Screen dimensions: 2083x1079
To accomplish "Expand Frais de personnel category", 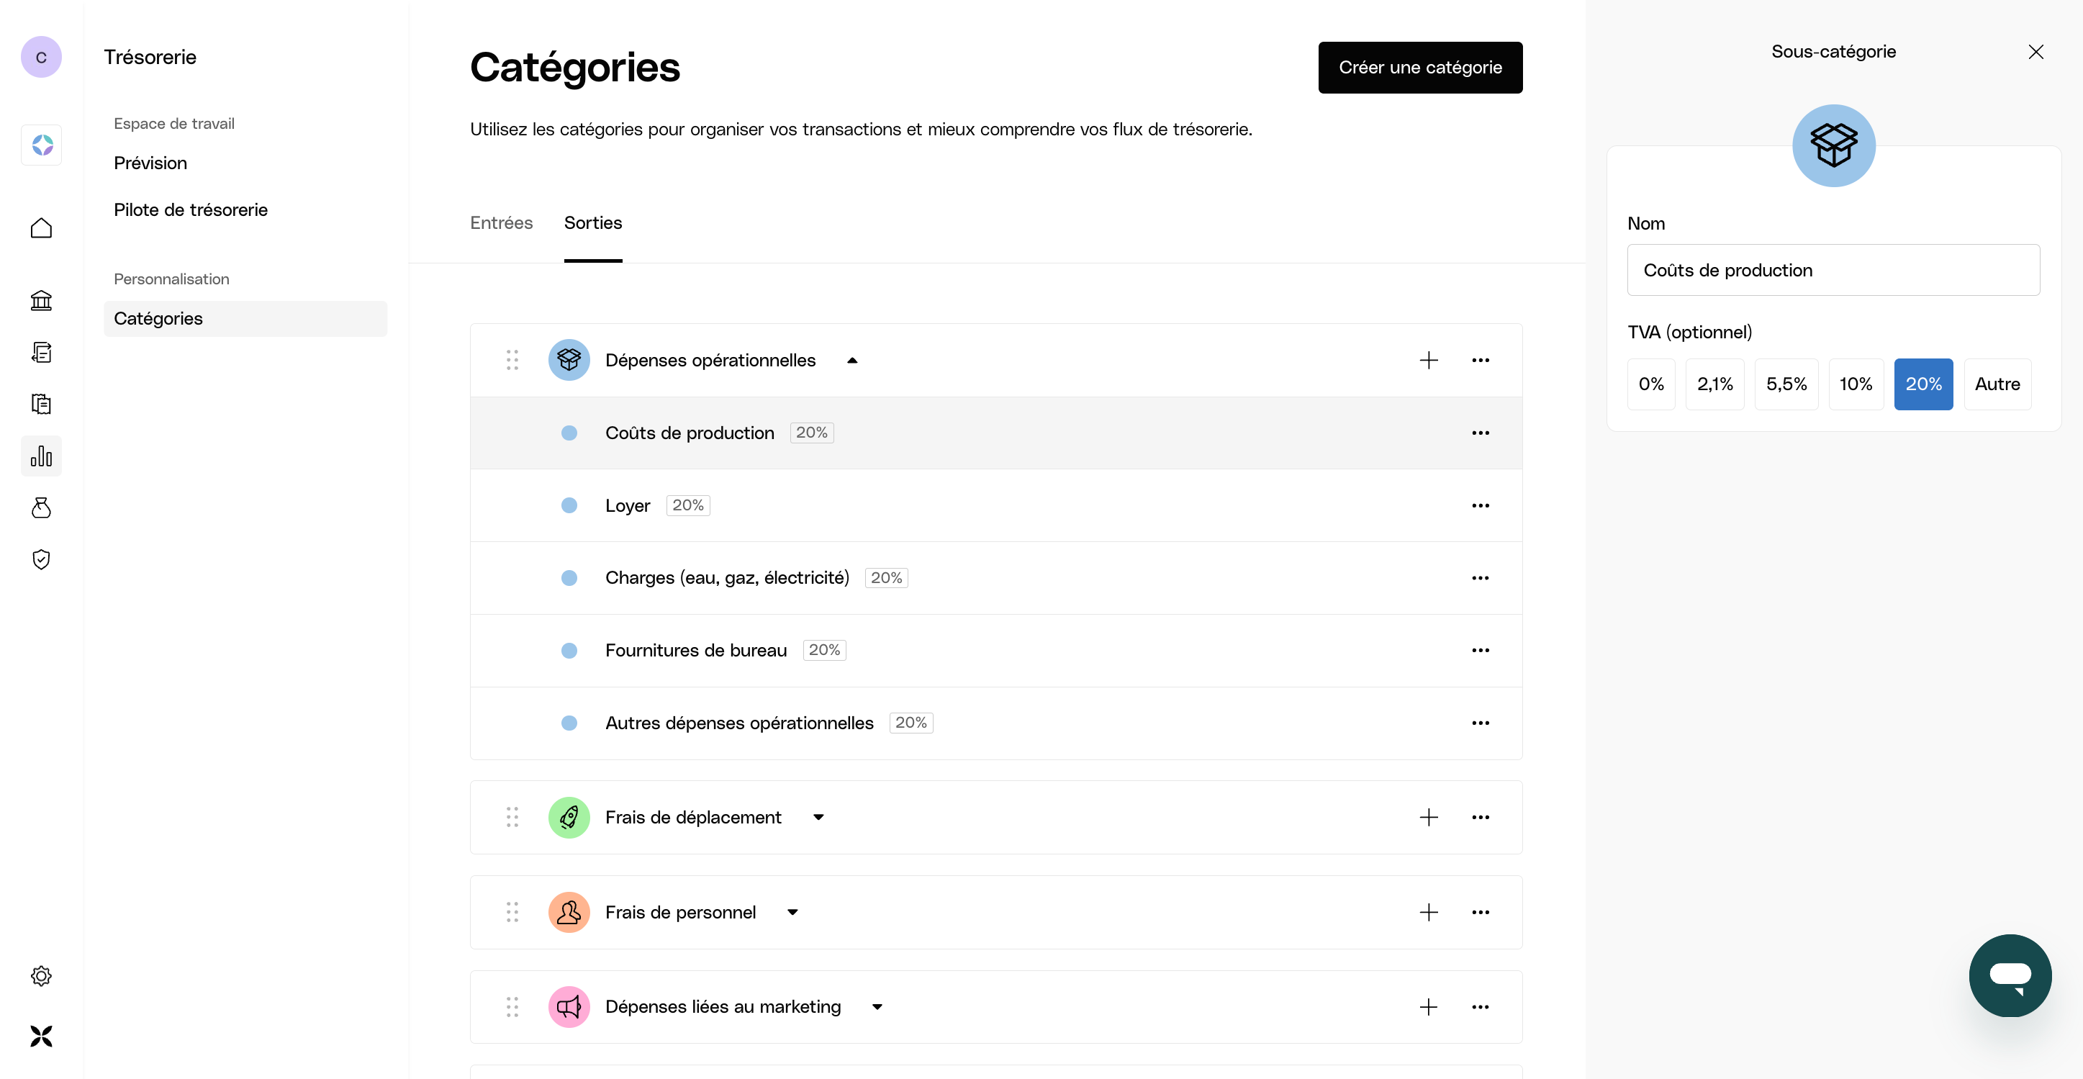I will [792, 913].
